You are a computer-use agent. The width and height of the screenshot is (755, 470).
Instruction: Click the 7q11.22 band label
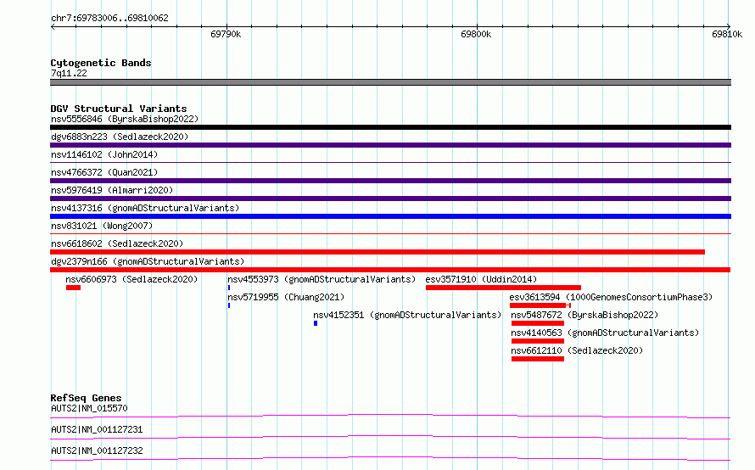(69, 73)
